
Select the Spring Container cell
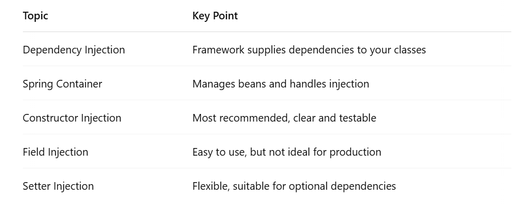point(62,83)
